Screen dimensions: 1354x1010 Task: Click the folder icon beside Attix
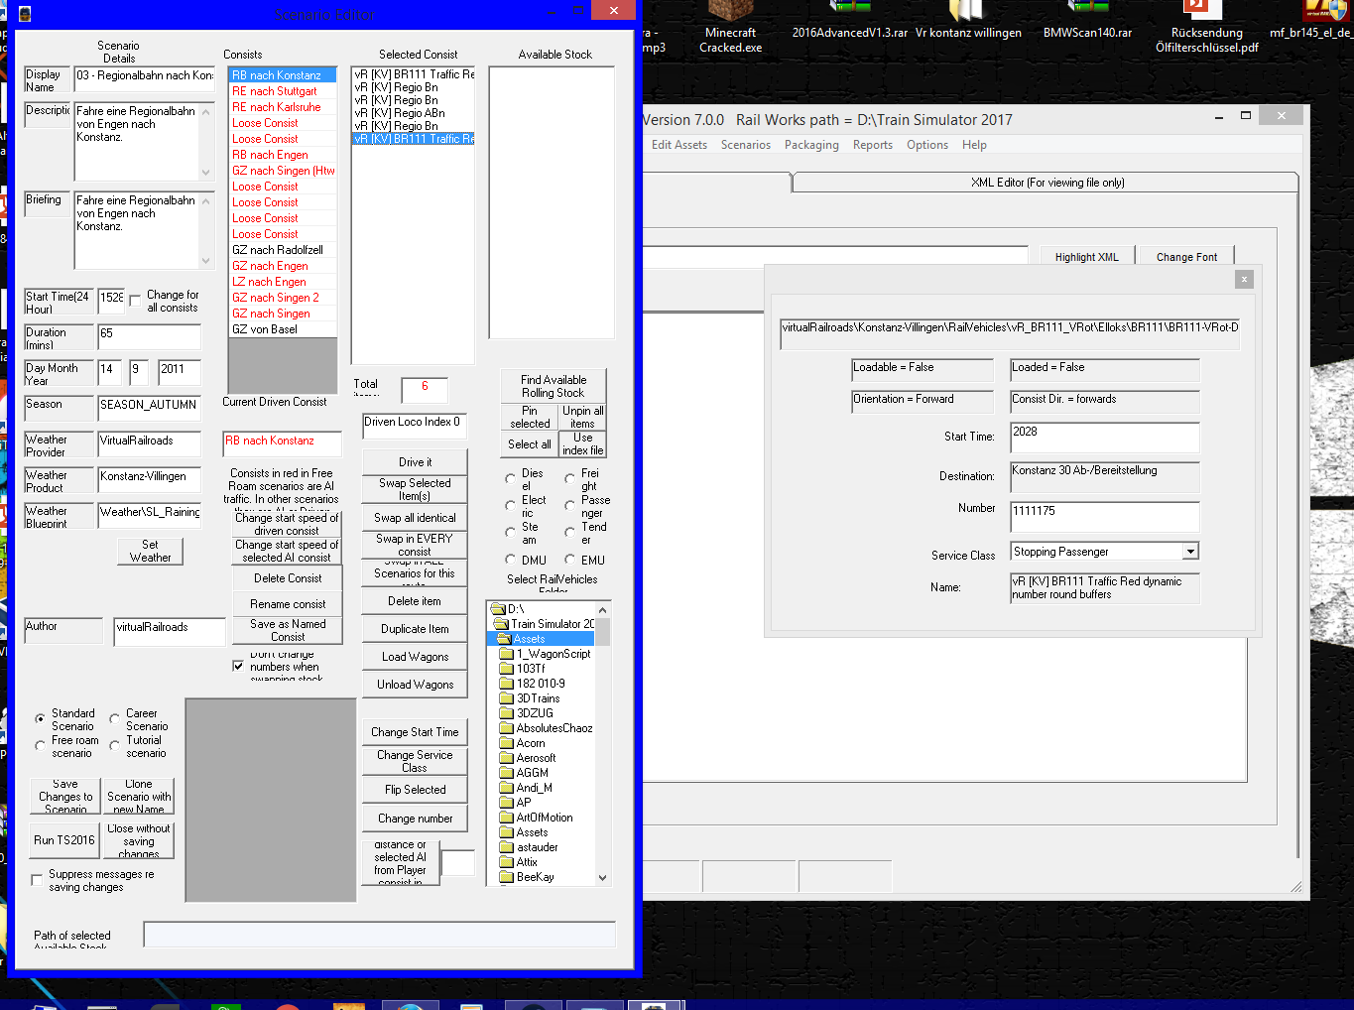506,862
